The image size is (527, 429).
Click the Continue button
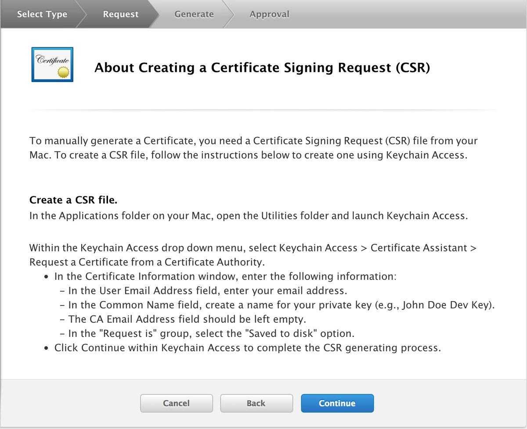[x=337, y=403]
